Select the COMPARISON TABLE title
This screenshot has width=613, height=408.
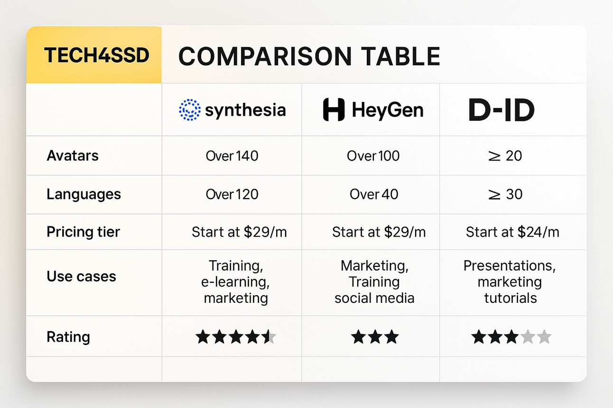pyautogui.click(x=309, y=56)
